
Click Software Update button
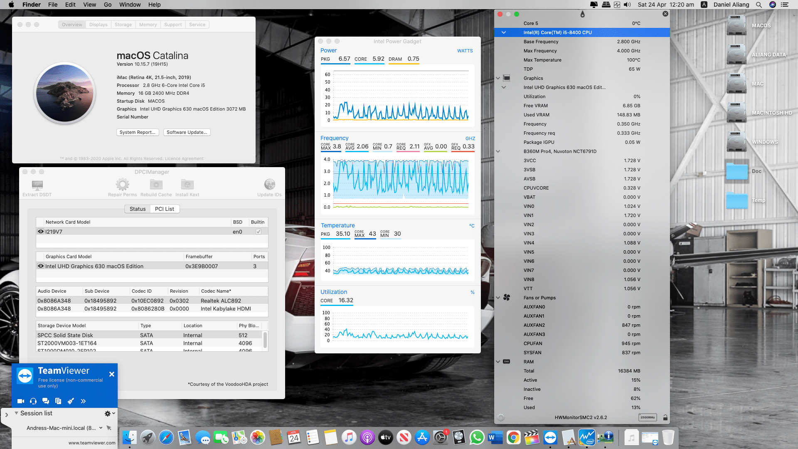coord(187,132)
